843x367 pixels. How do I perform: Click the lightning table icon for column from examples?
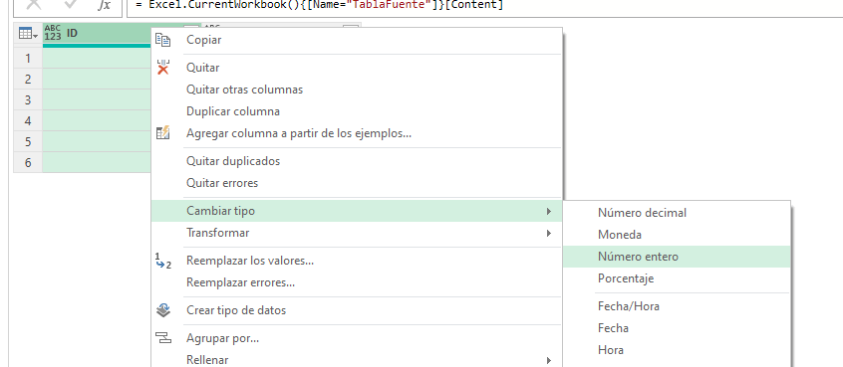point(162,132)
